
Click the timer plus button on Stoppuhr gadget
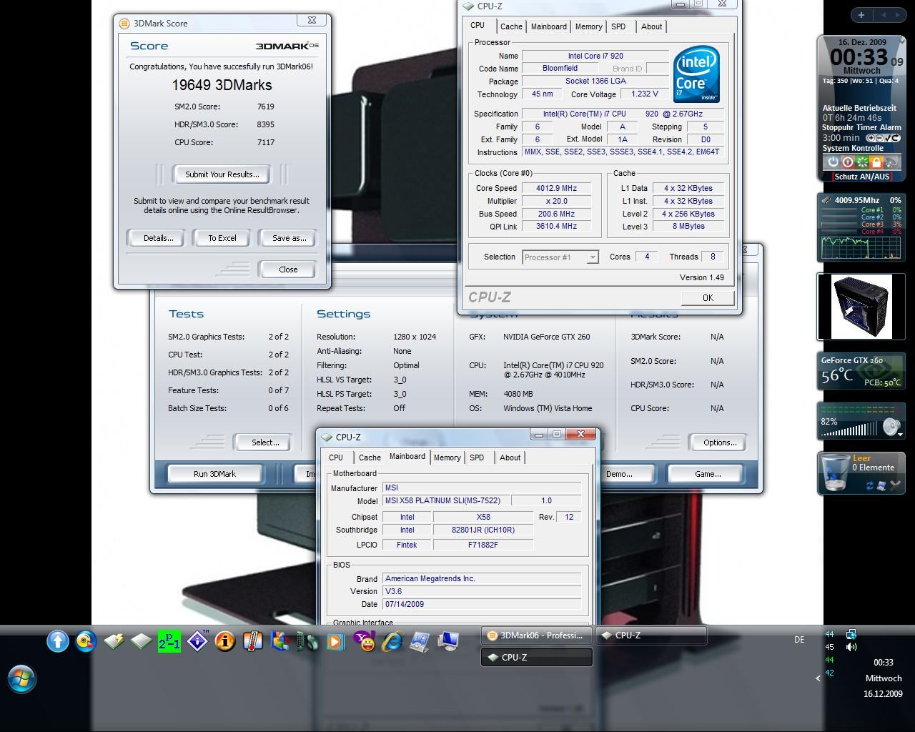coord(871,138)
